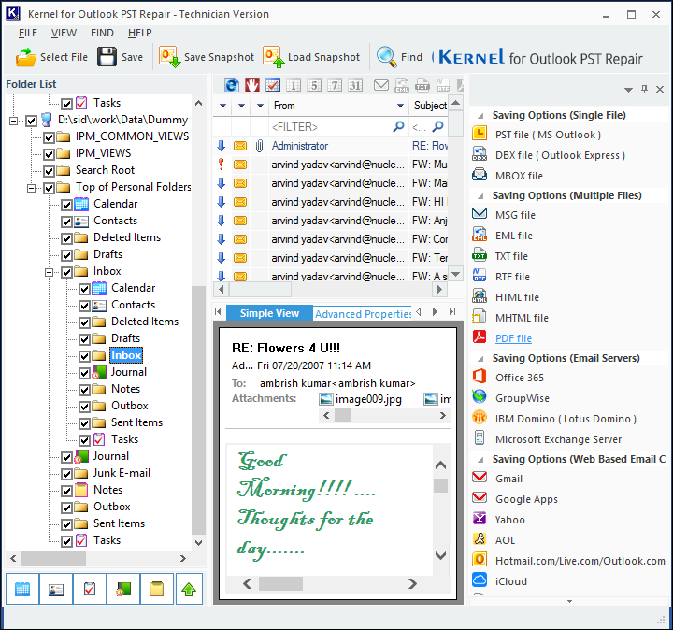
Task: Click the From filter input field
Action: pos(327,126)
